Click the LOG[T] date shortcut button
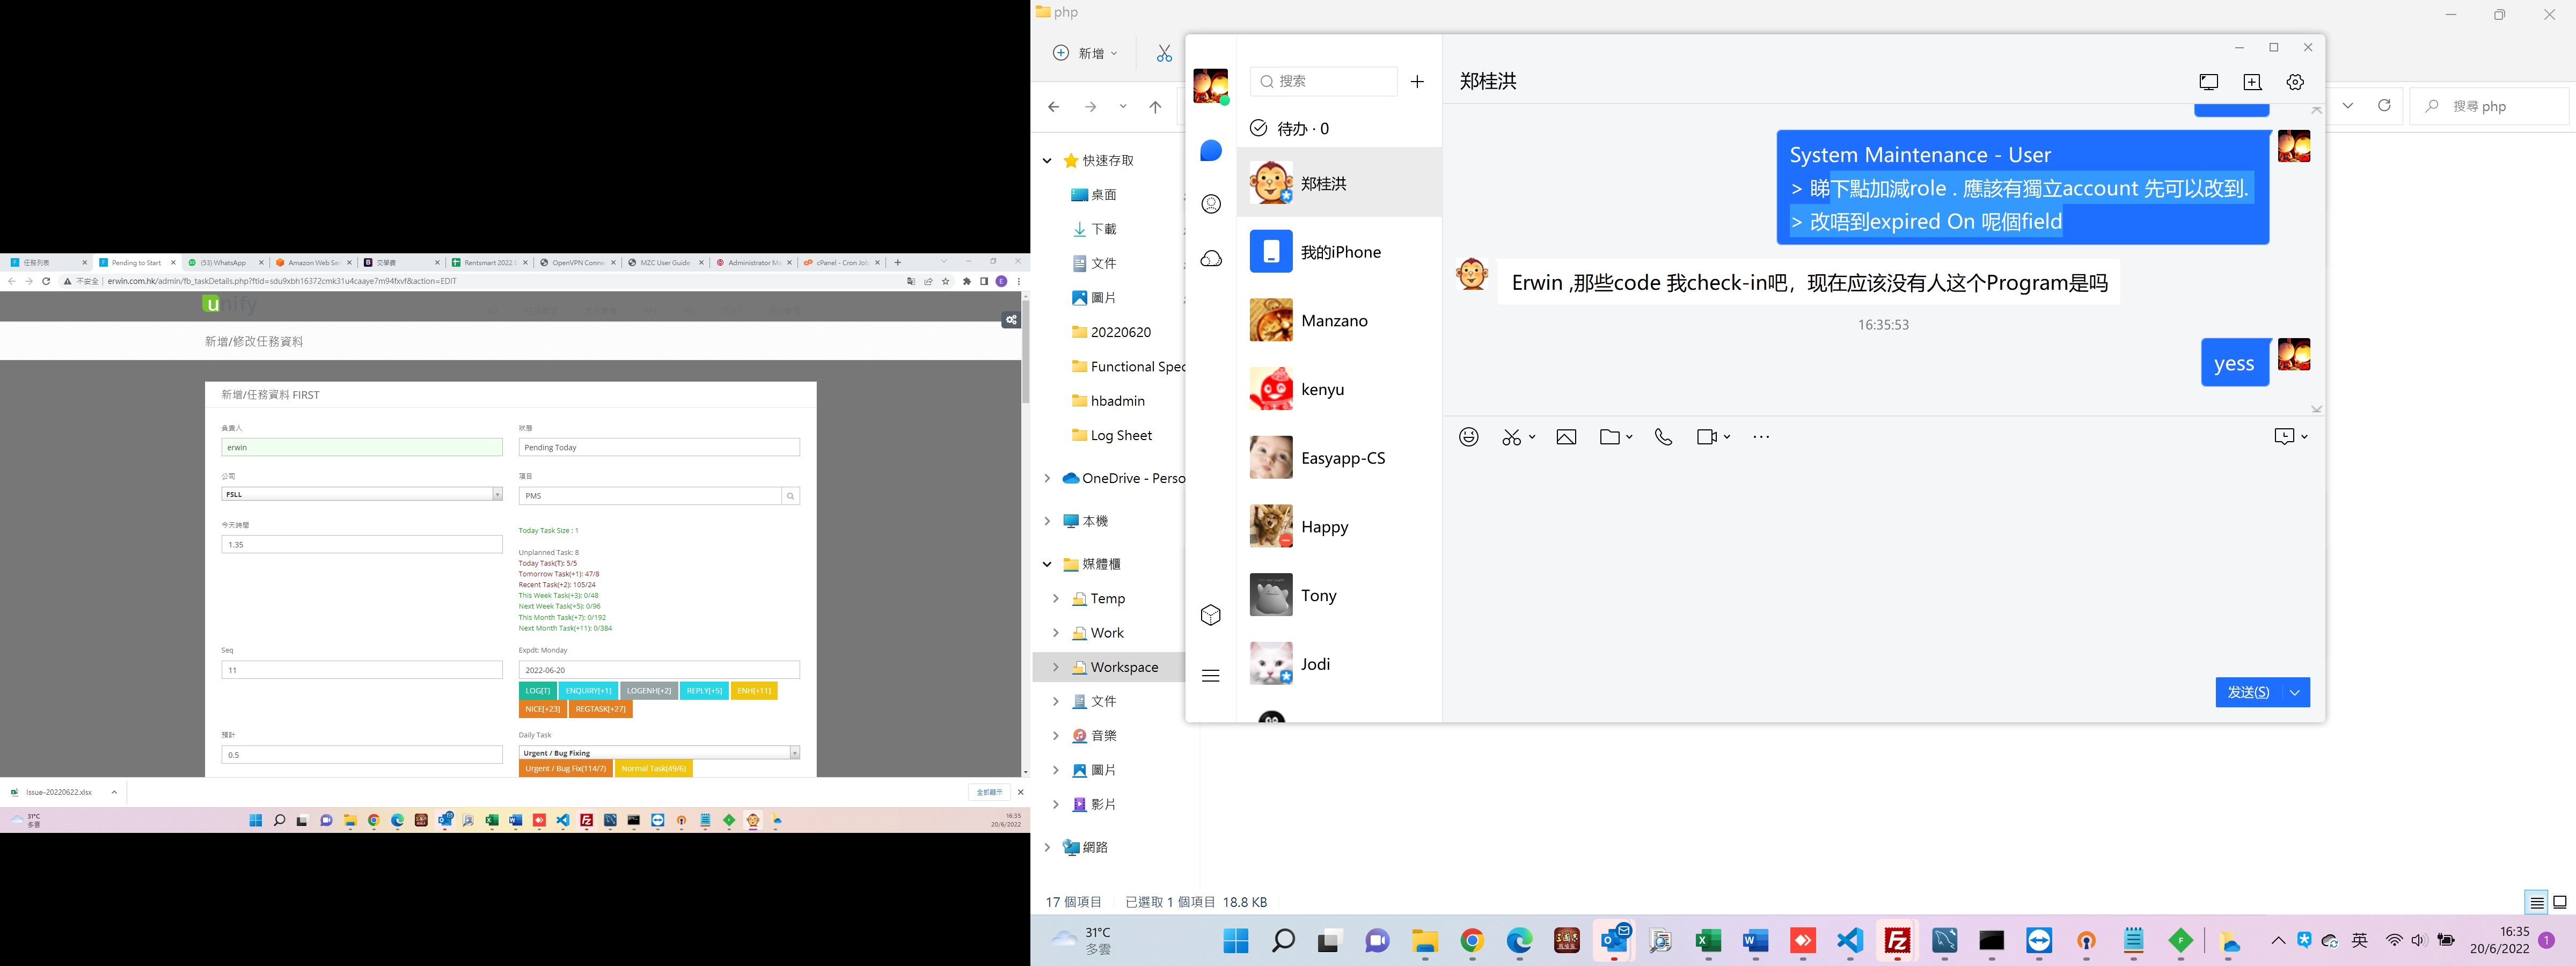This screenshot has width=2576, height=966. [x=538, y=691]
